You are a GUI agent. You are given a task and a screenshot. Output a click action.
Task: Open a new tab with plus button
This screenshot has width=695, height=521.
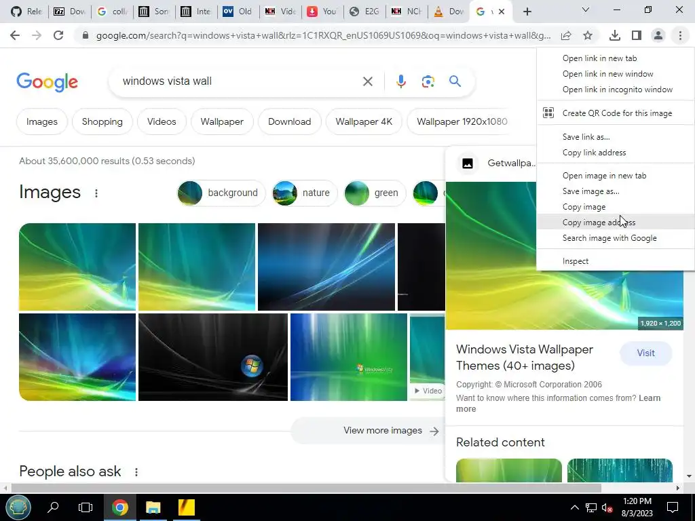click(527, 12)
